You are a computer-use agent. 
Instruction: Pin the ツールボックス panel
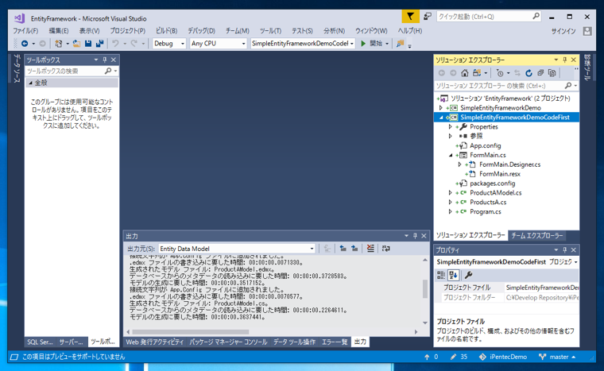105,60
